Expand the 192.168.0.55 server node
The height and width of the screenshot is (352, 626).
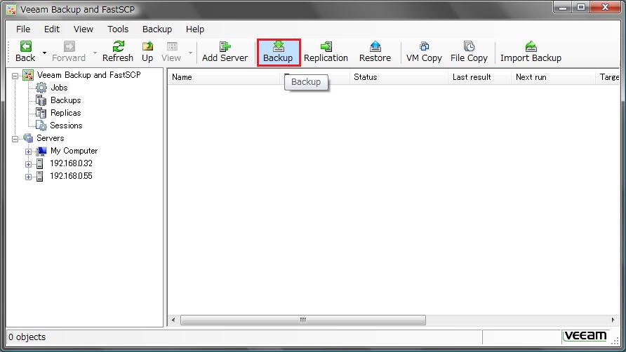[x=28, y=177]
